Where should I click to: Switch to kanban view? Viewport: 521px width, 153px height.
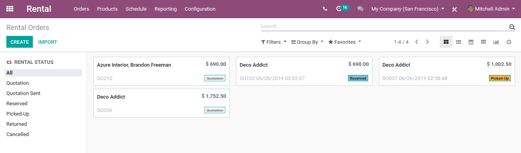(446, 42)
